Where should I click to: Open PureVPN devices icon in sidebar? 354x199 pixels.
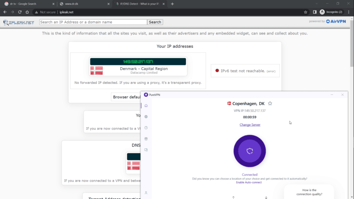pos(146,150)
